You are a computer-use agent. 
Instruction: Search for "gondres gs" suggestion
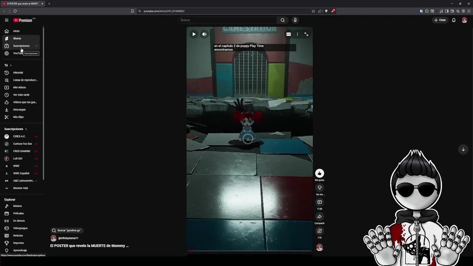point(66,230)
